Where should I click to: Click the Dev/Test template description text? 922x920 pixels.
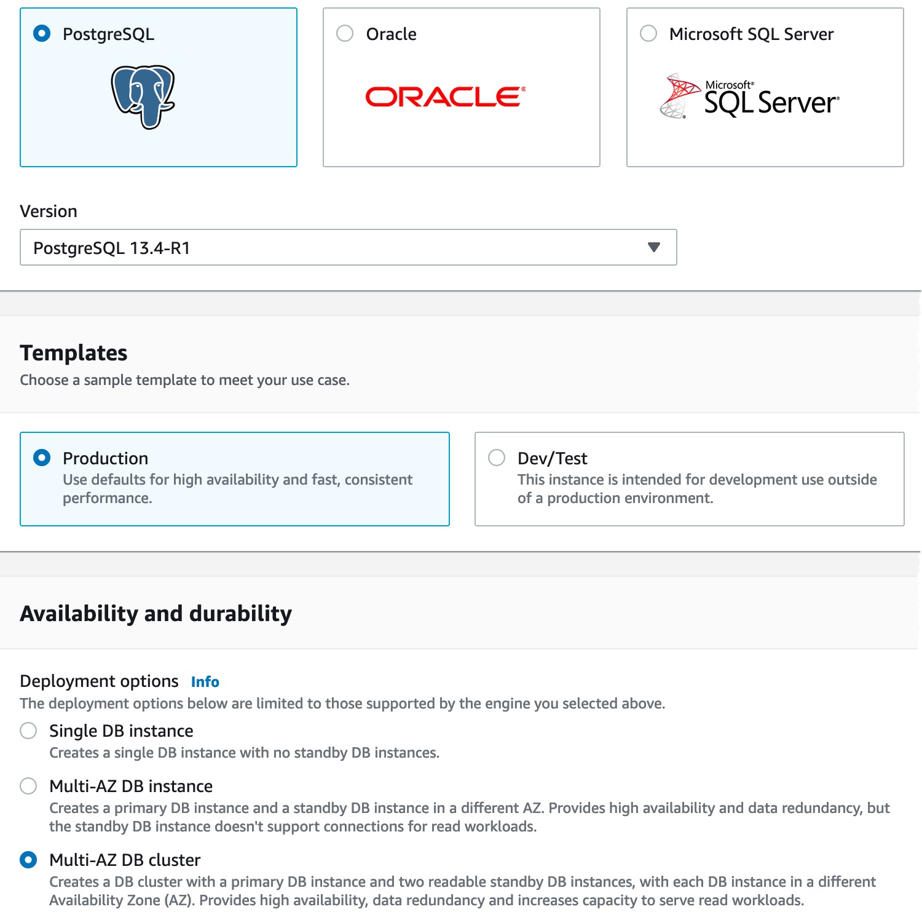tap(696, 488)
